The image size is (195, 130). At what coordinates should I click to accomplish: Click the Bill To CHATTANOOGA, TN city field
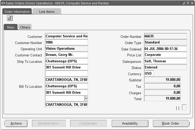[x=67, y=105]
